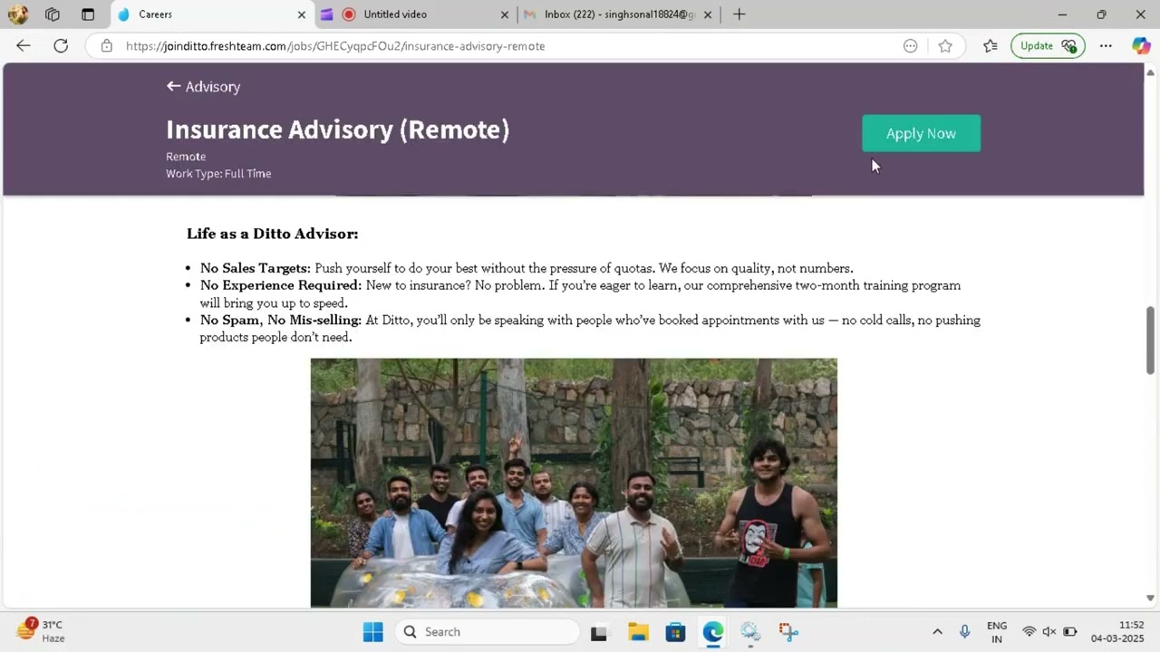Click the Apply Now button
Viewport: 1160px width, 652px height.
921,133
